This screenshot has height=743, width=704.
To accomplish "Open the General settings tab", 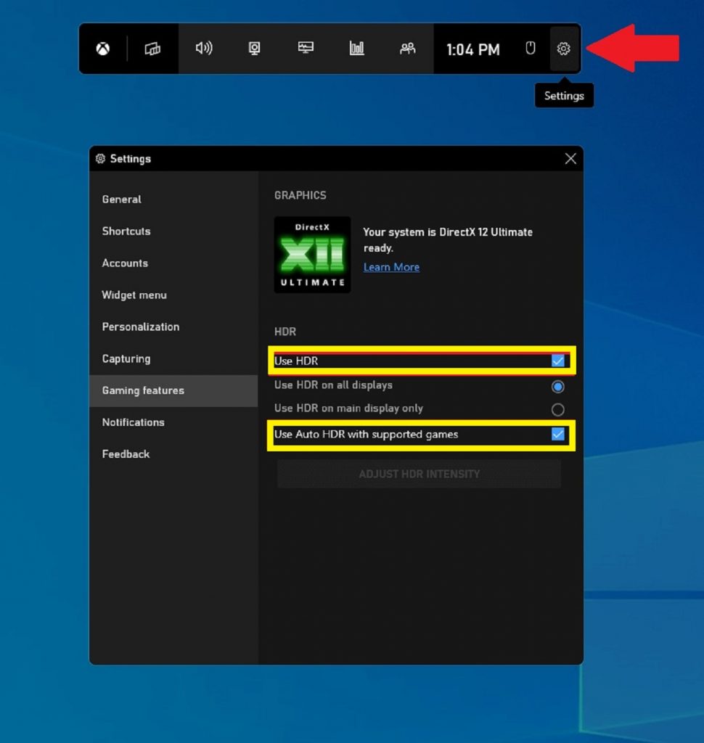I will [x=122, y=200].
